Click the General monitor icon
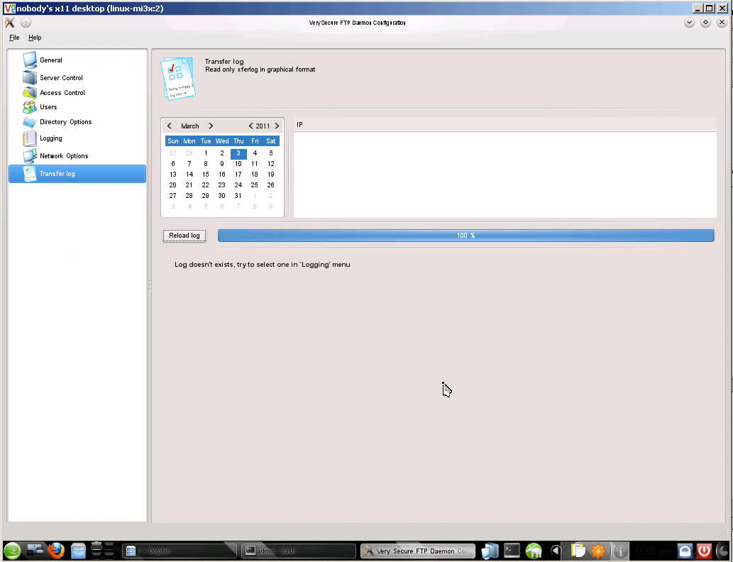 (x=30, y=60)
